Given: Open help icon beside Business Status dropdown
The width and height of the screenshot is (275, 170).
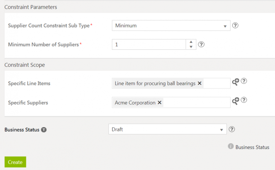Looking at the screenshot, I should click(231, 129).
